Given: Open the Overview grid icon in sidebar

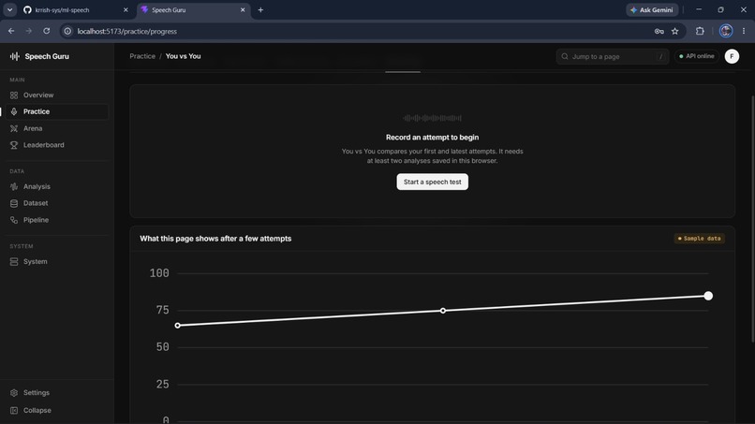Looking at the screenshot, I should 14,95.
